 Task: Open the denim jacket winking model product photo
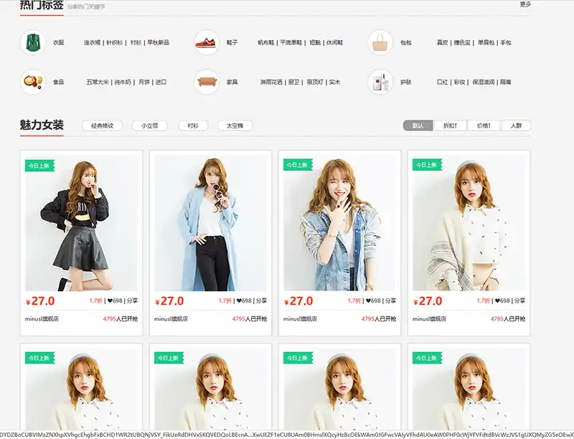tap(339, 223)
